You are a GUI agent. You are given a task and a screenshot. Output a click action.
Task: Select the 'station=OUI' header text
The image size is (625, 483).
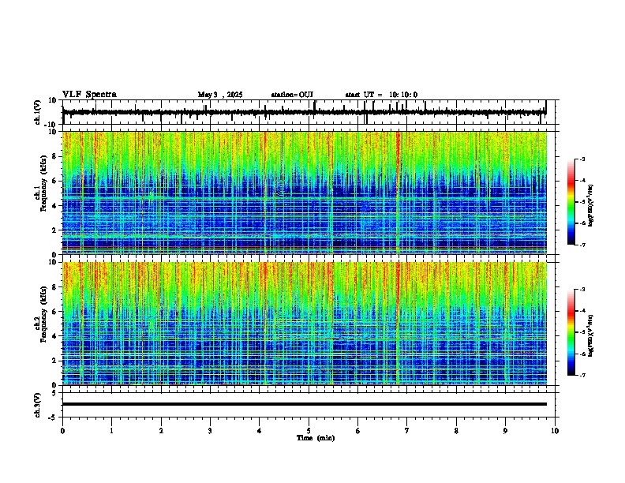pyautogui.click(x=292, y=95)
